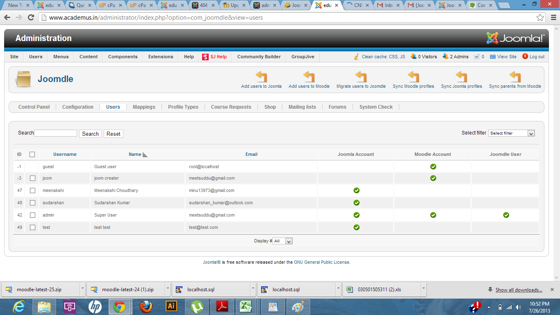This screenshot has height=315, width=560.
Task: Expand the Display # dropdown
Action: pyautogui.click(x=282, y=241)
